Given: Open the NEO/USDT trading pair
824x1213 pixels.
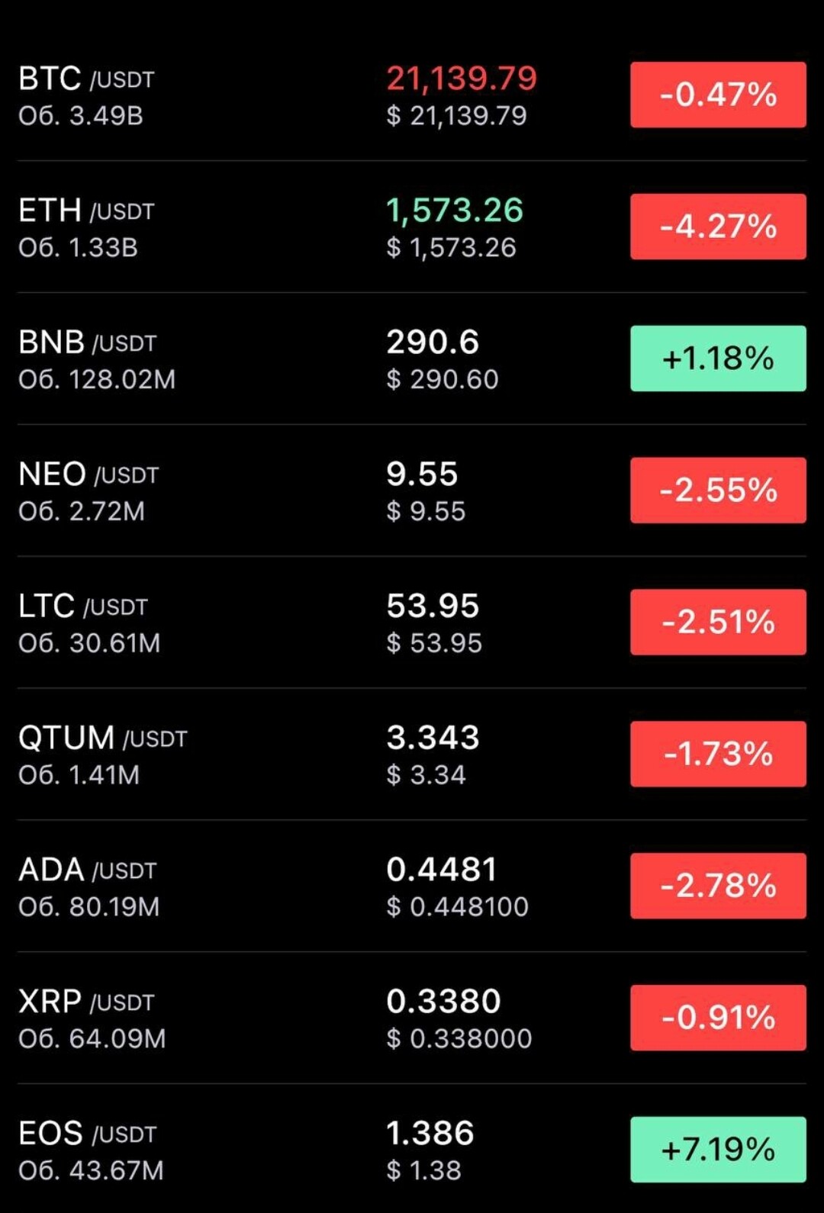Looking at the screenshot, I should coord(412,491).
